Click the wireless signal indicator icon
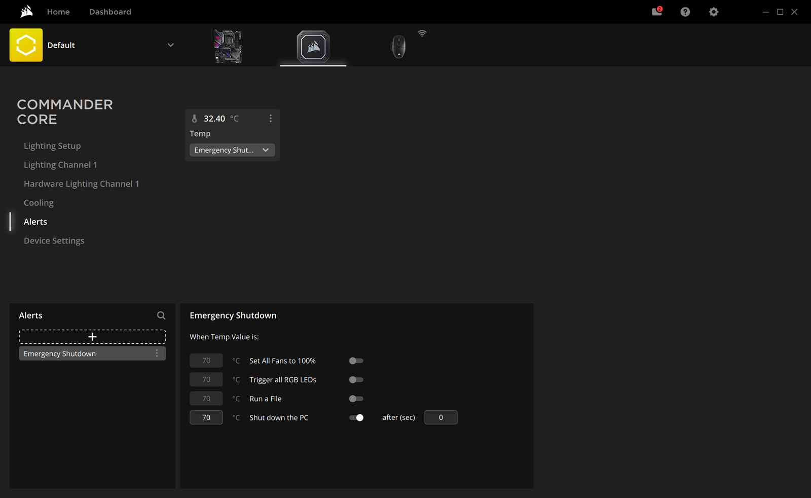811x498 pixels. [x=422, y=33]
